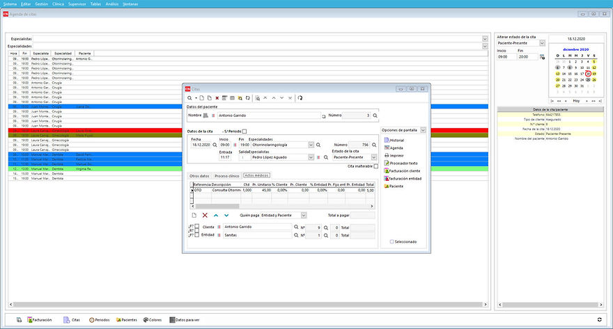The image size is (613, 329).
Task: Click magnifier next to patient Número field
Action: pos(375,115)
